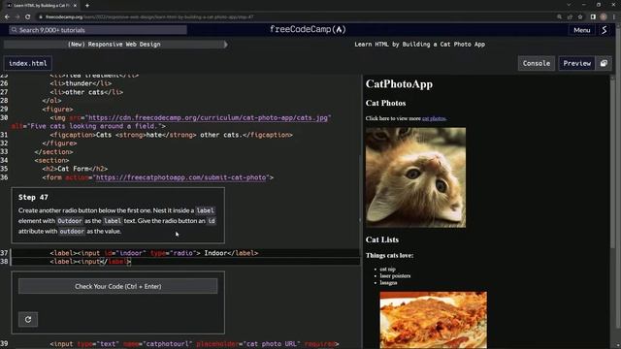This screenshot has height=349, width=621.
Task: Click line 39 catphotourl input code
Action: pyautogui.click(x=194, y=344)
